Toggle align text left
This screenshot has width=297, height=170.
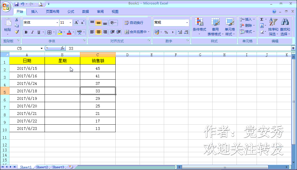[92, 32]
